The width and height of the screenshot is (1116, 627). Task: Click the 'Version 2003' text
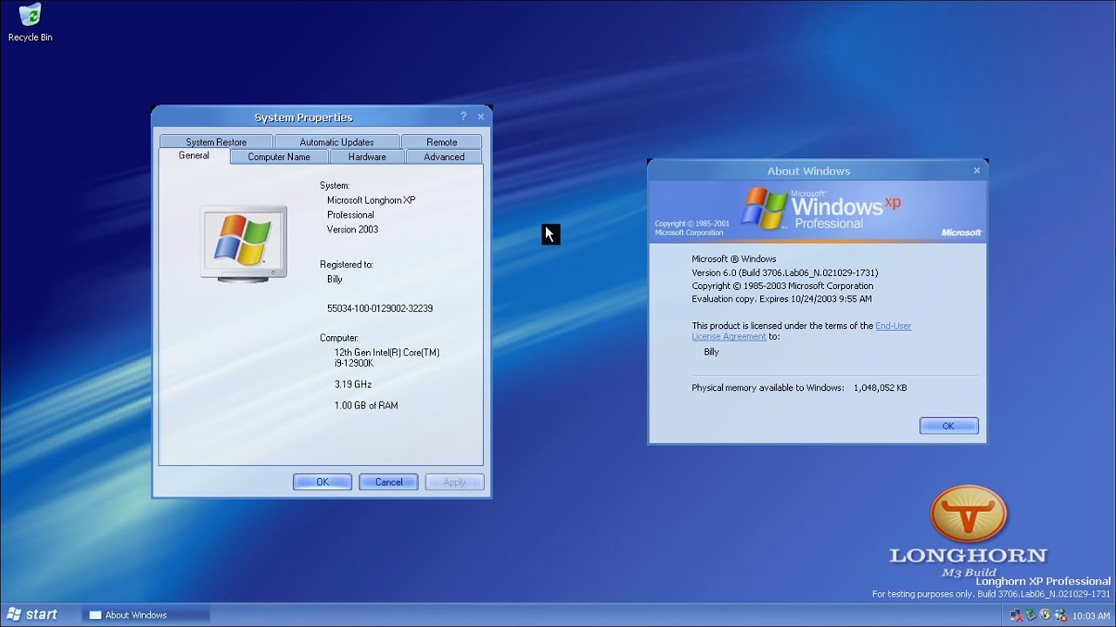pyautogui.click(x=352, y=230)
